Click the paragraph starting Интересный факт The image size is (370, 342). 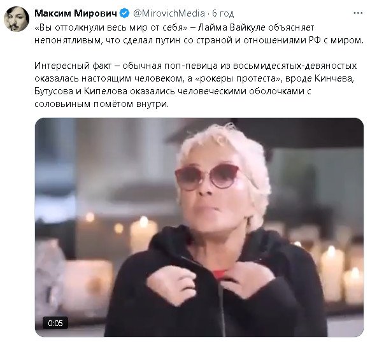point(196,85)
